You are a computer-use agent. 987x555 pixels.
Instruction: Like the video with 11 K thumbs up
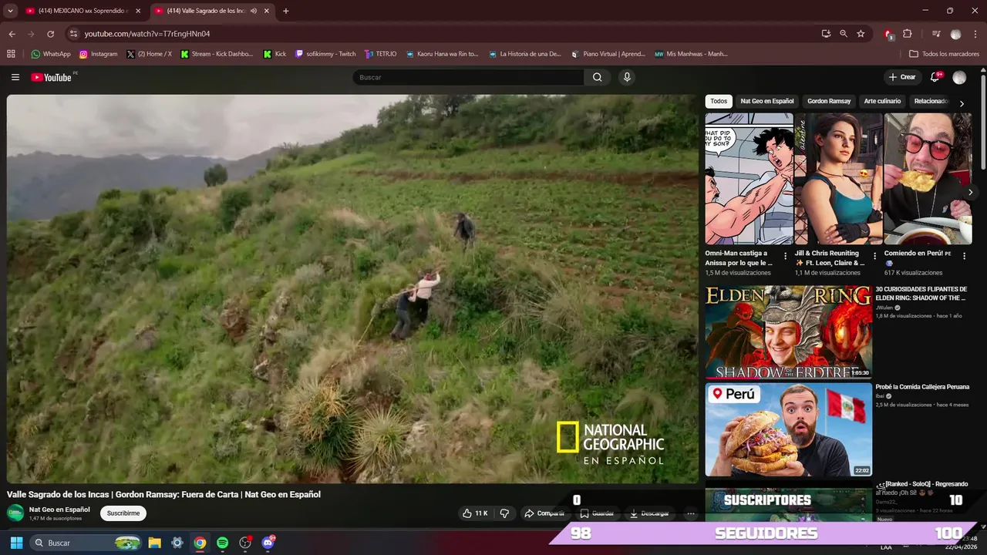475,513
